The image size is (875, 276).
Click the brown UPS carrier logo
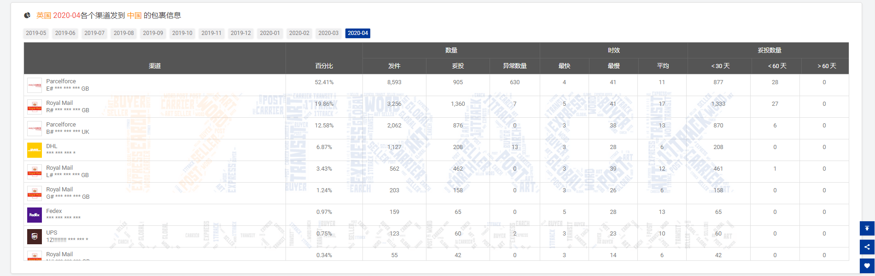tap(35, 236)
